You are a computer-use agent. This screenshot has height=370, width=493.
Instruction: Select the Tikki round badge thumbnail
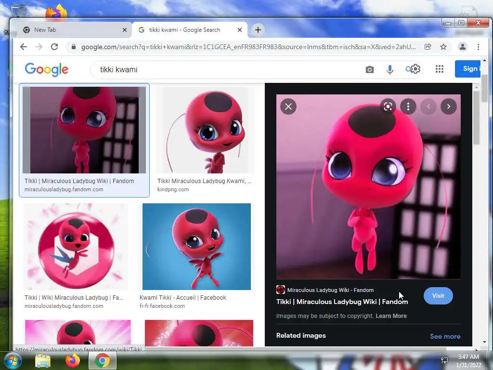point(76,246)
